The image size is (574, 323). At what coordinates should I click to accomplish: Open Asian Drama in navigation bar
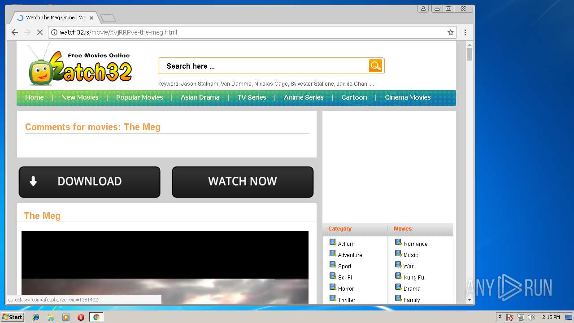200,97
